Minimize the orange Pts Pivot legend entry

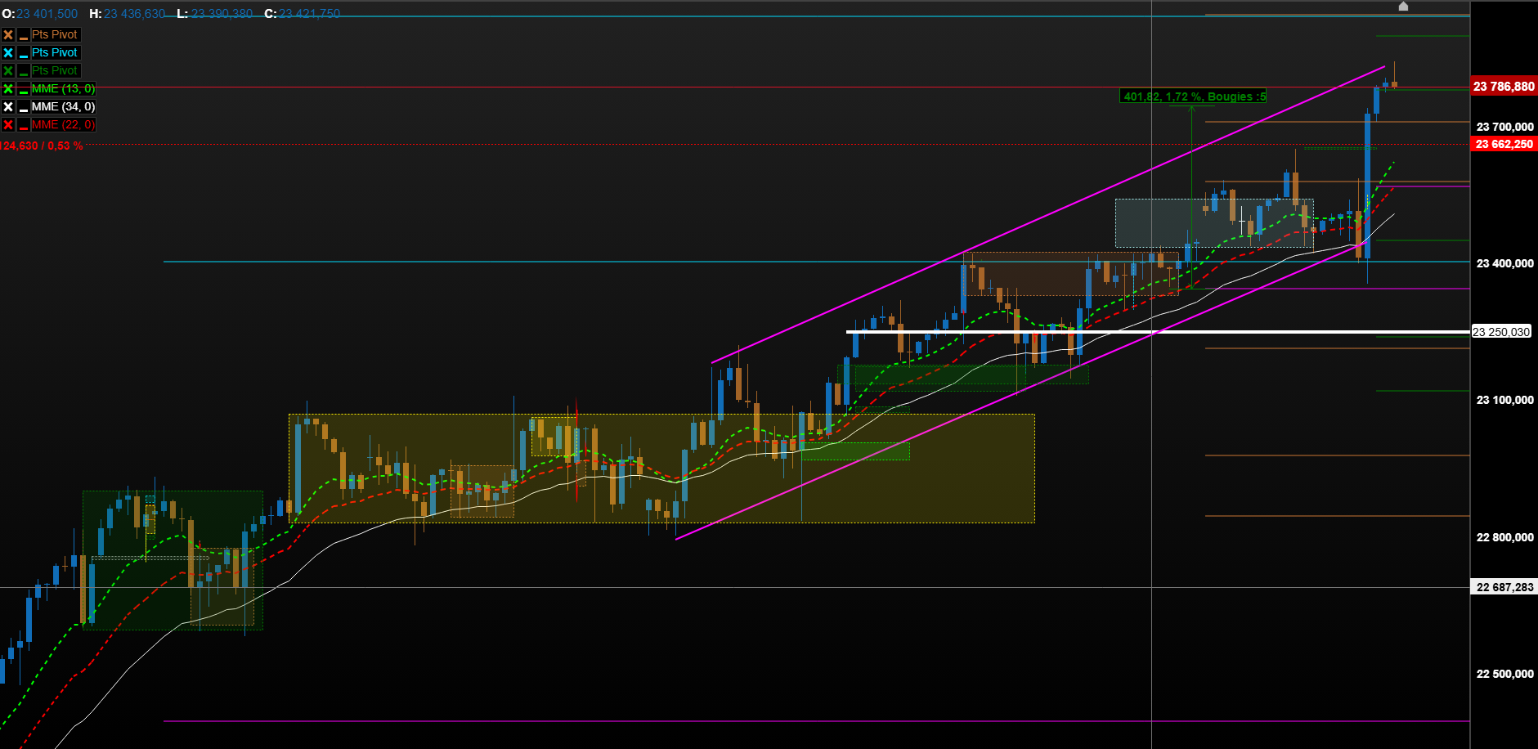pyautogui.click(x=24, y=35)
